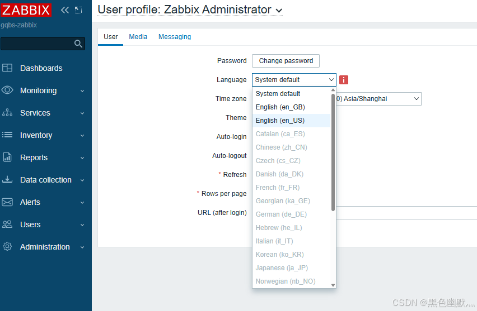Expand the Inventory menu chevron
This screenshot has width=477, height=311.
pos(82,136)
